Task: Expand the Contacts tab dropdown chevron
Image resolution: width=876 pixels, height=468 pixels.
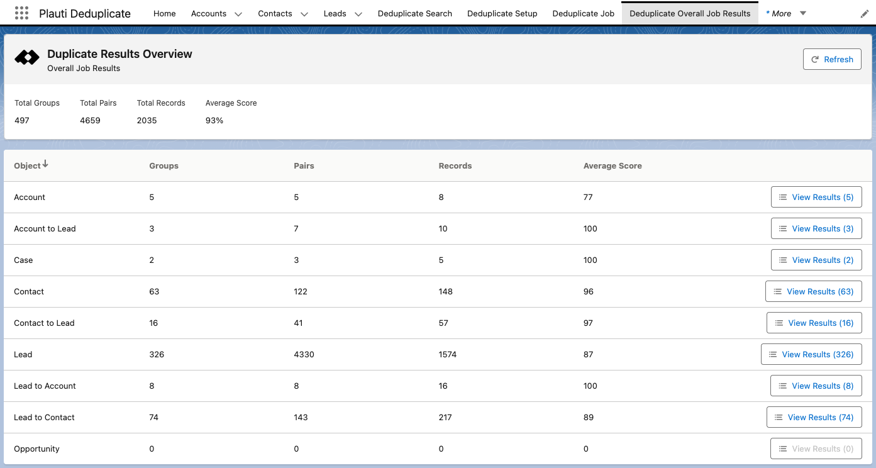Action: click(x=304, y=14)
